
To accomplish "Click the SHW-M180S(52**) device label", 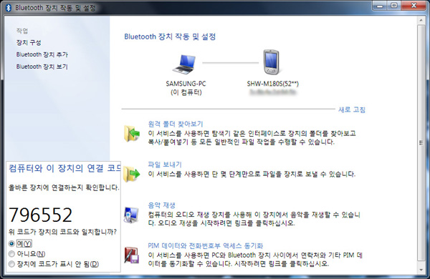I will point(273,84).
